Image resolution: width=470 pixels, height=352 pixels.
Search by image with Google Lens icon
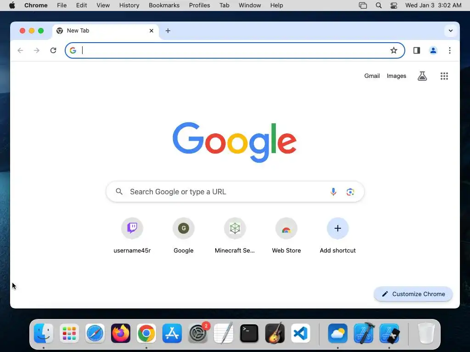click(x=350, y=192)
